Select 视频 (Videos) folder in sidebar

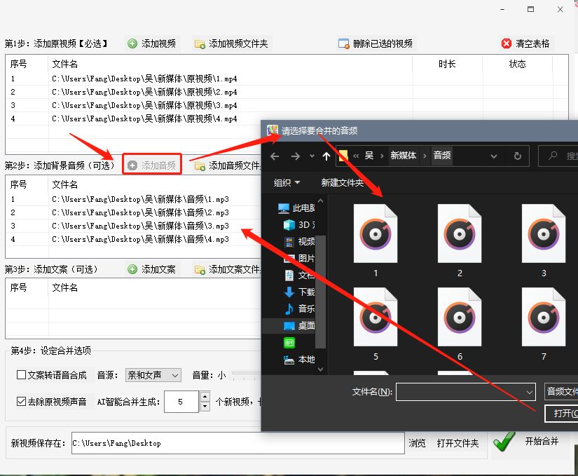tap(299, 241)
